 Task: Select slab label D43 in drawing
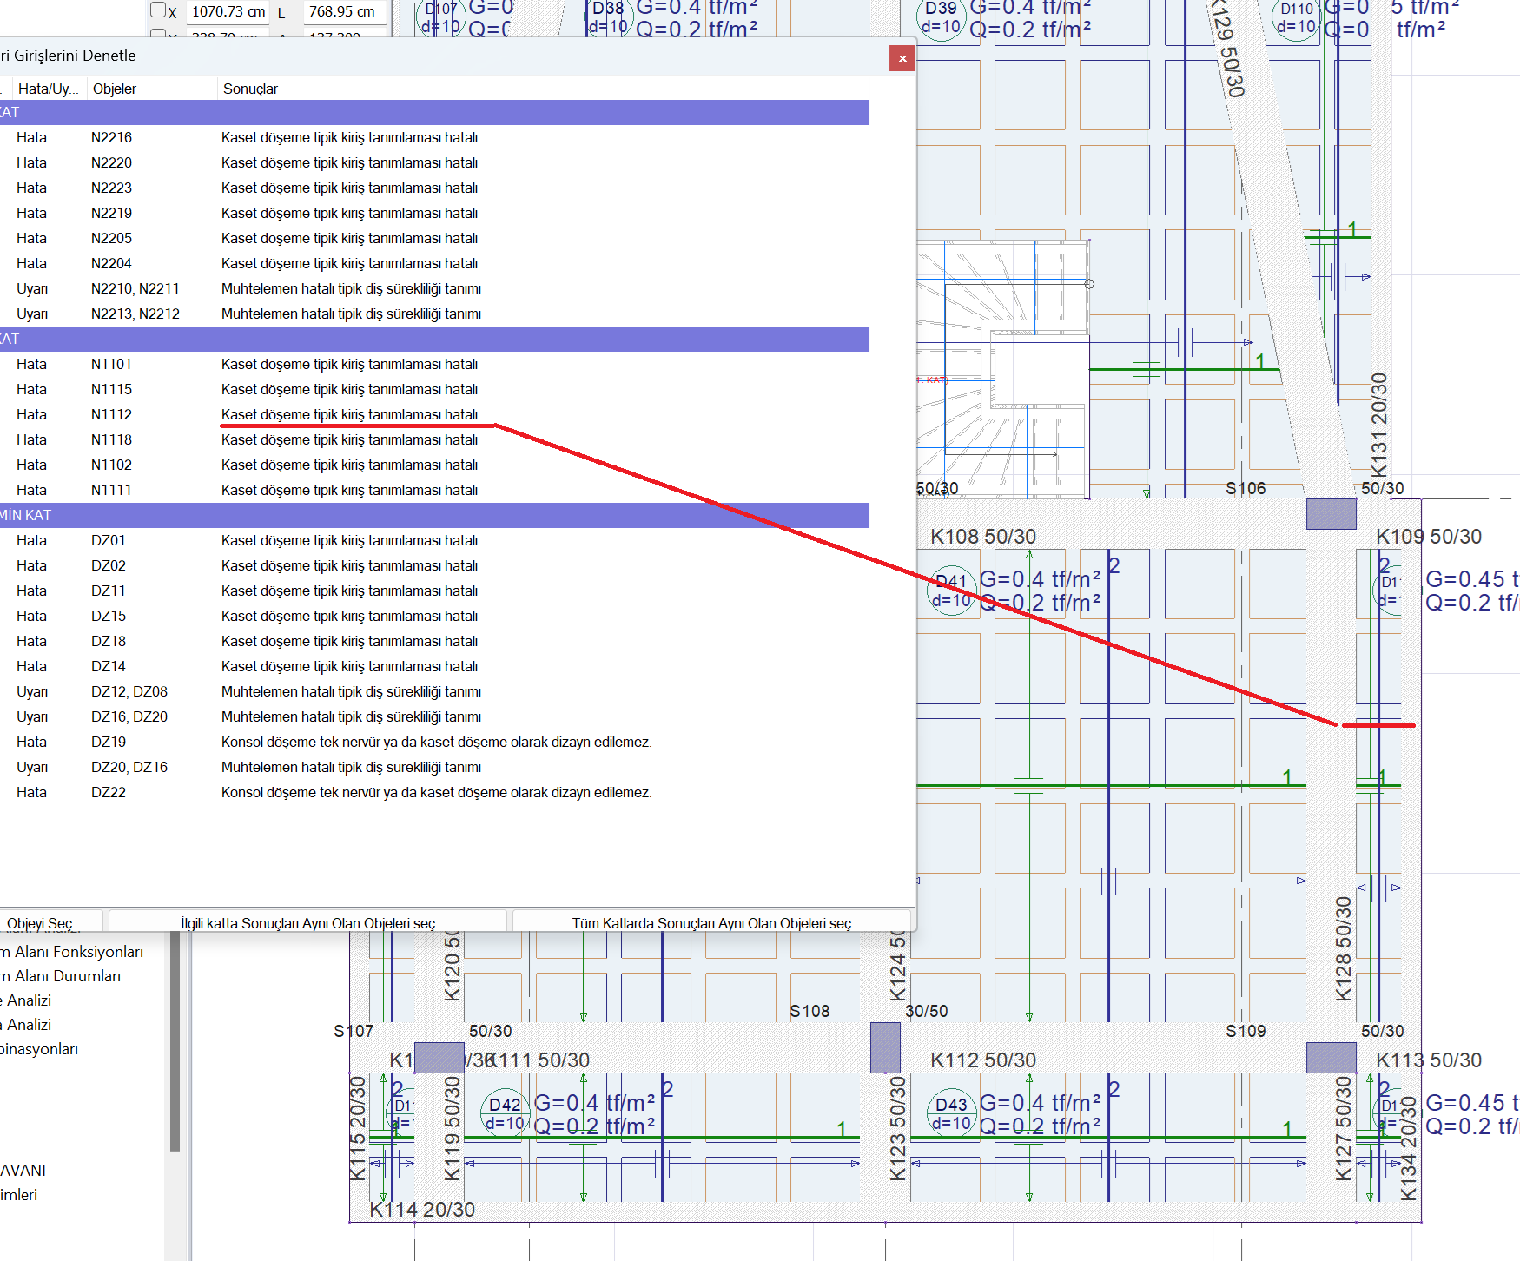click(x=951, y=1113)
